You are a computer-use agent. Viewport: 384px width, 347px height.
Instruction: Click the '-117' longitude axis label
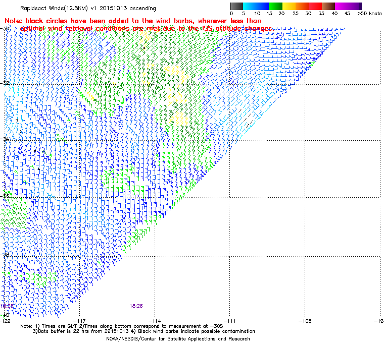click(x=80, y=321)
